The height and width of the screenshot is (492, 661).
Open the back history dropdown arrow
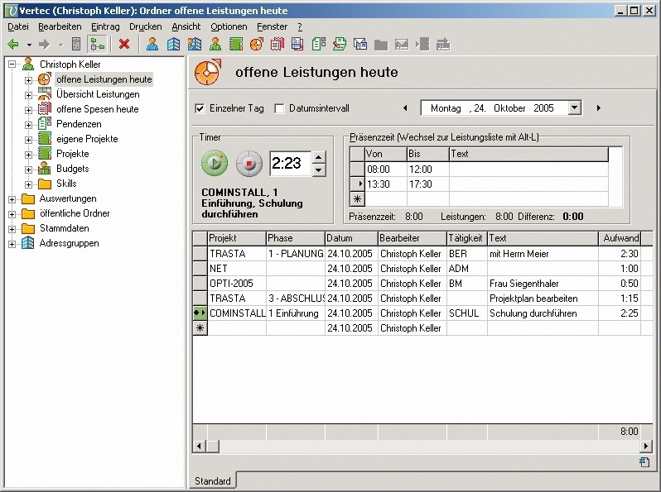pos(29,45)
